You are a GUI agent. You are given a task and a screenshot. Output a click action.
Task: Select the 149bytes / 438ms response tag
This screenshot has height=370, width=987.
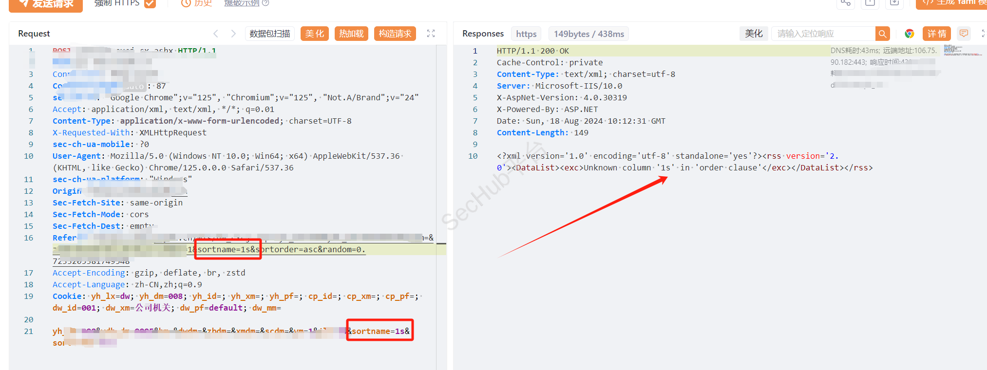[x=588, y=34]
